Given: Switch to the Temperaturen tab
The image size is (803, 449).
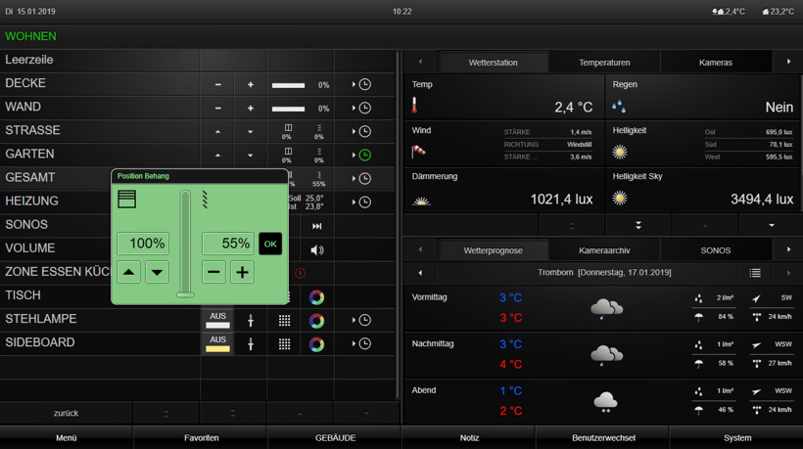Looking at the screenshot, I should [x=604, y=63].
